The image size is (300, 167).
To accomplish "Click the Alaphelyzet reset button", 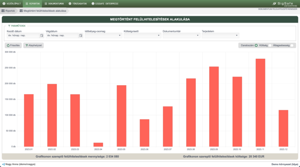I will [x=34, y=45].
